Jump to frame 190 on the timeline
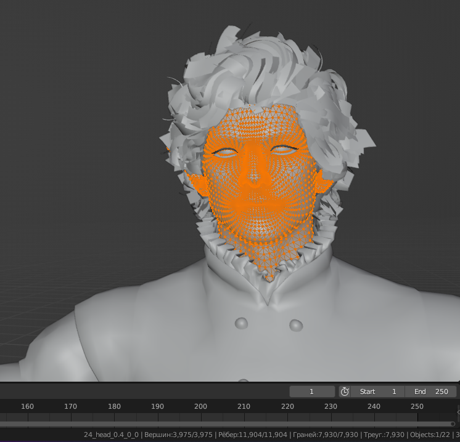Viewport: 460px width, 442px height. [157, 406]
